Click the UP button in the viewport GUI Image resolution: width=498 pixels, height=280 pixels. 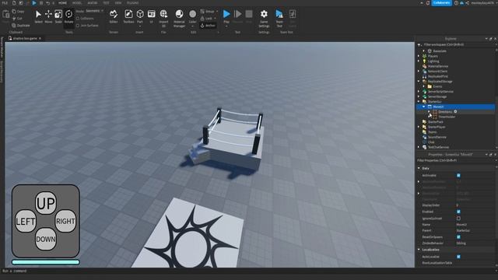click(x=46, y=203)
